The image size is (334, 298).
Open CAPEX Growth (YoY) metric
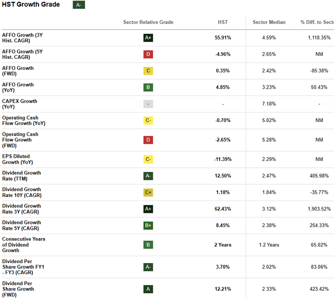click(x=20, y=104)
